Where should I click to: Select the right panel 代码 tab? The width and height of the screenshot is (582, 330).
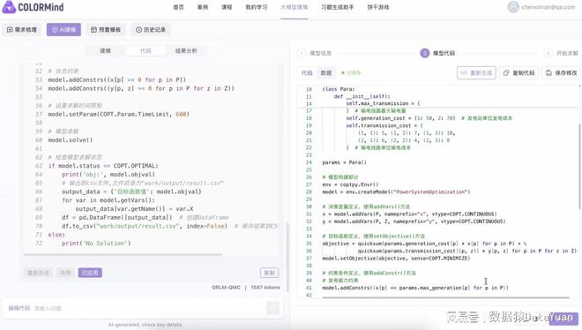(307, 73)
